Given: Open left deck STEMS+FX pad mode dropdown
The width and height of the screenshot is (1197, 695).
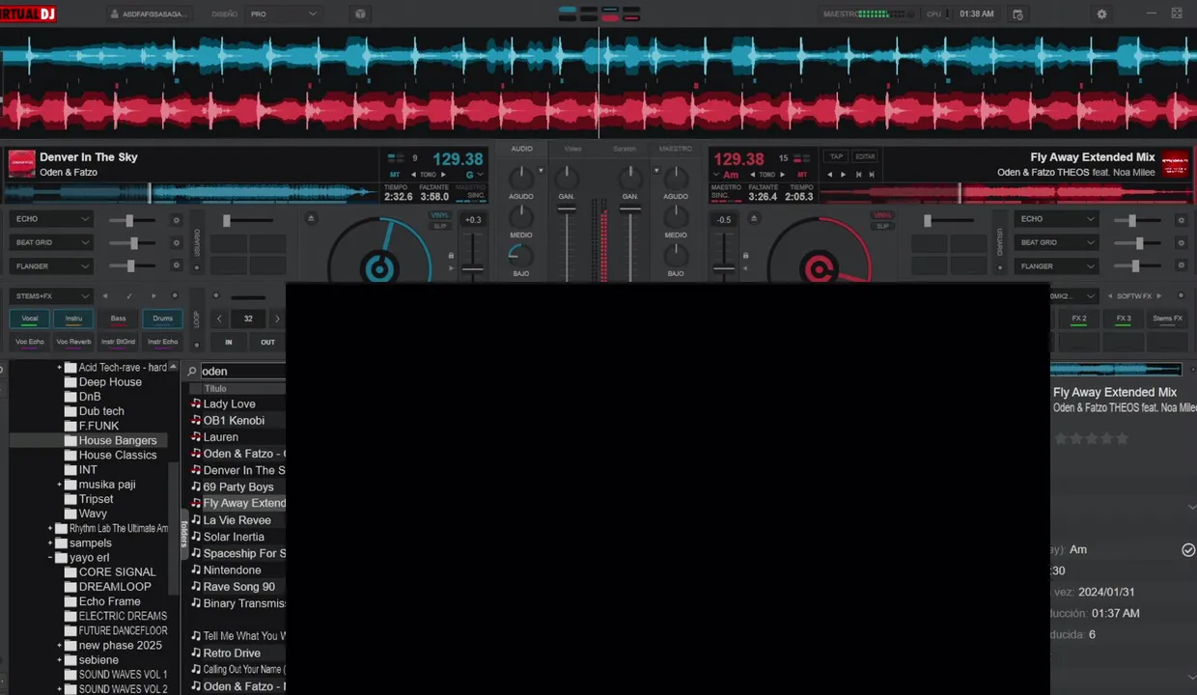Looking at the screenshot, I should [x=51, y=295].
